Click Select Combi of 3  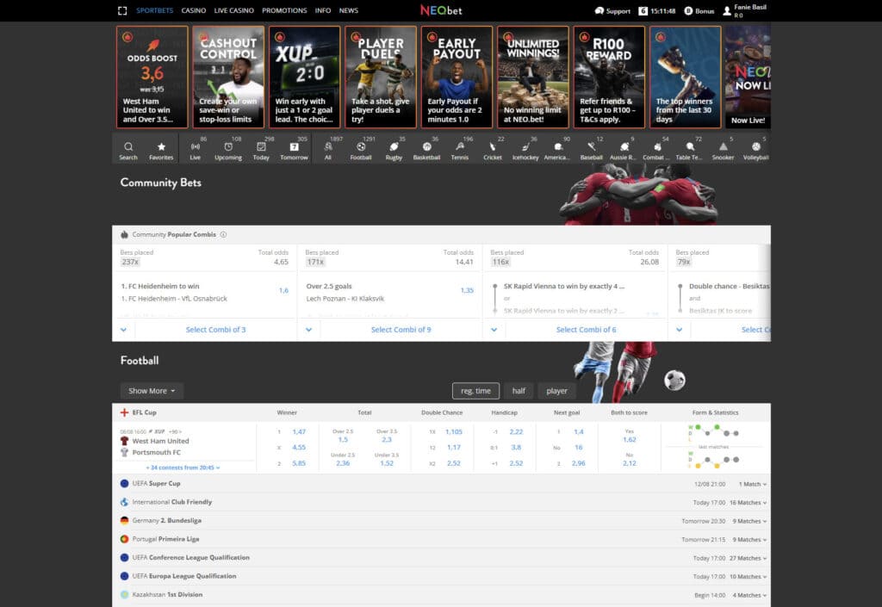[x=216, y=330]
